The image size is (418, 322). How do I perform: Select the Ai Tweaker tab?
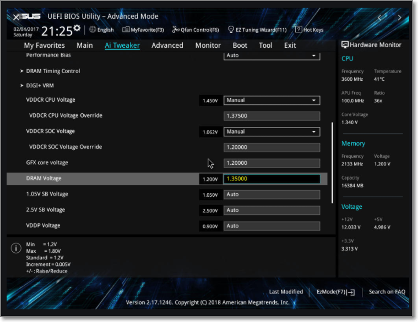pyautogui.click(x=122, y=46)
